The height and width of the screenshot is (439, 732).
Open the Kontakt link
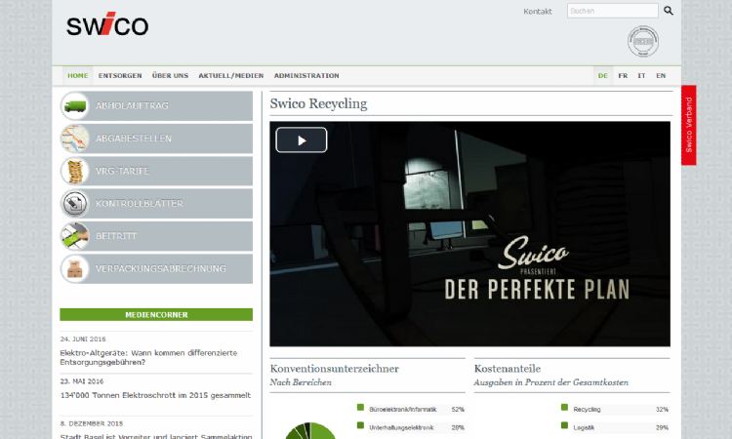538,12
